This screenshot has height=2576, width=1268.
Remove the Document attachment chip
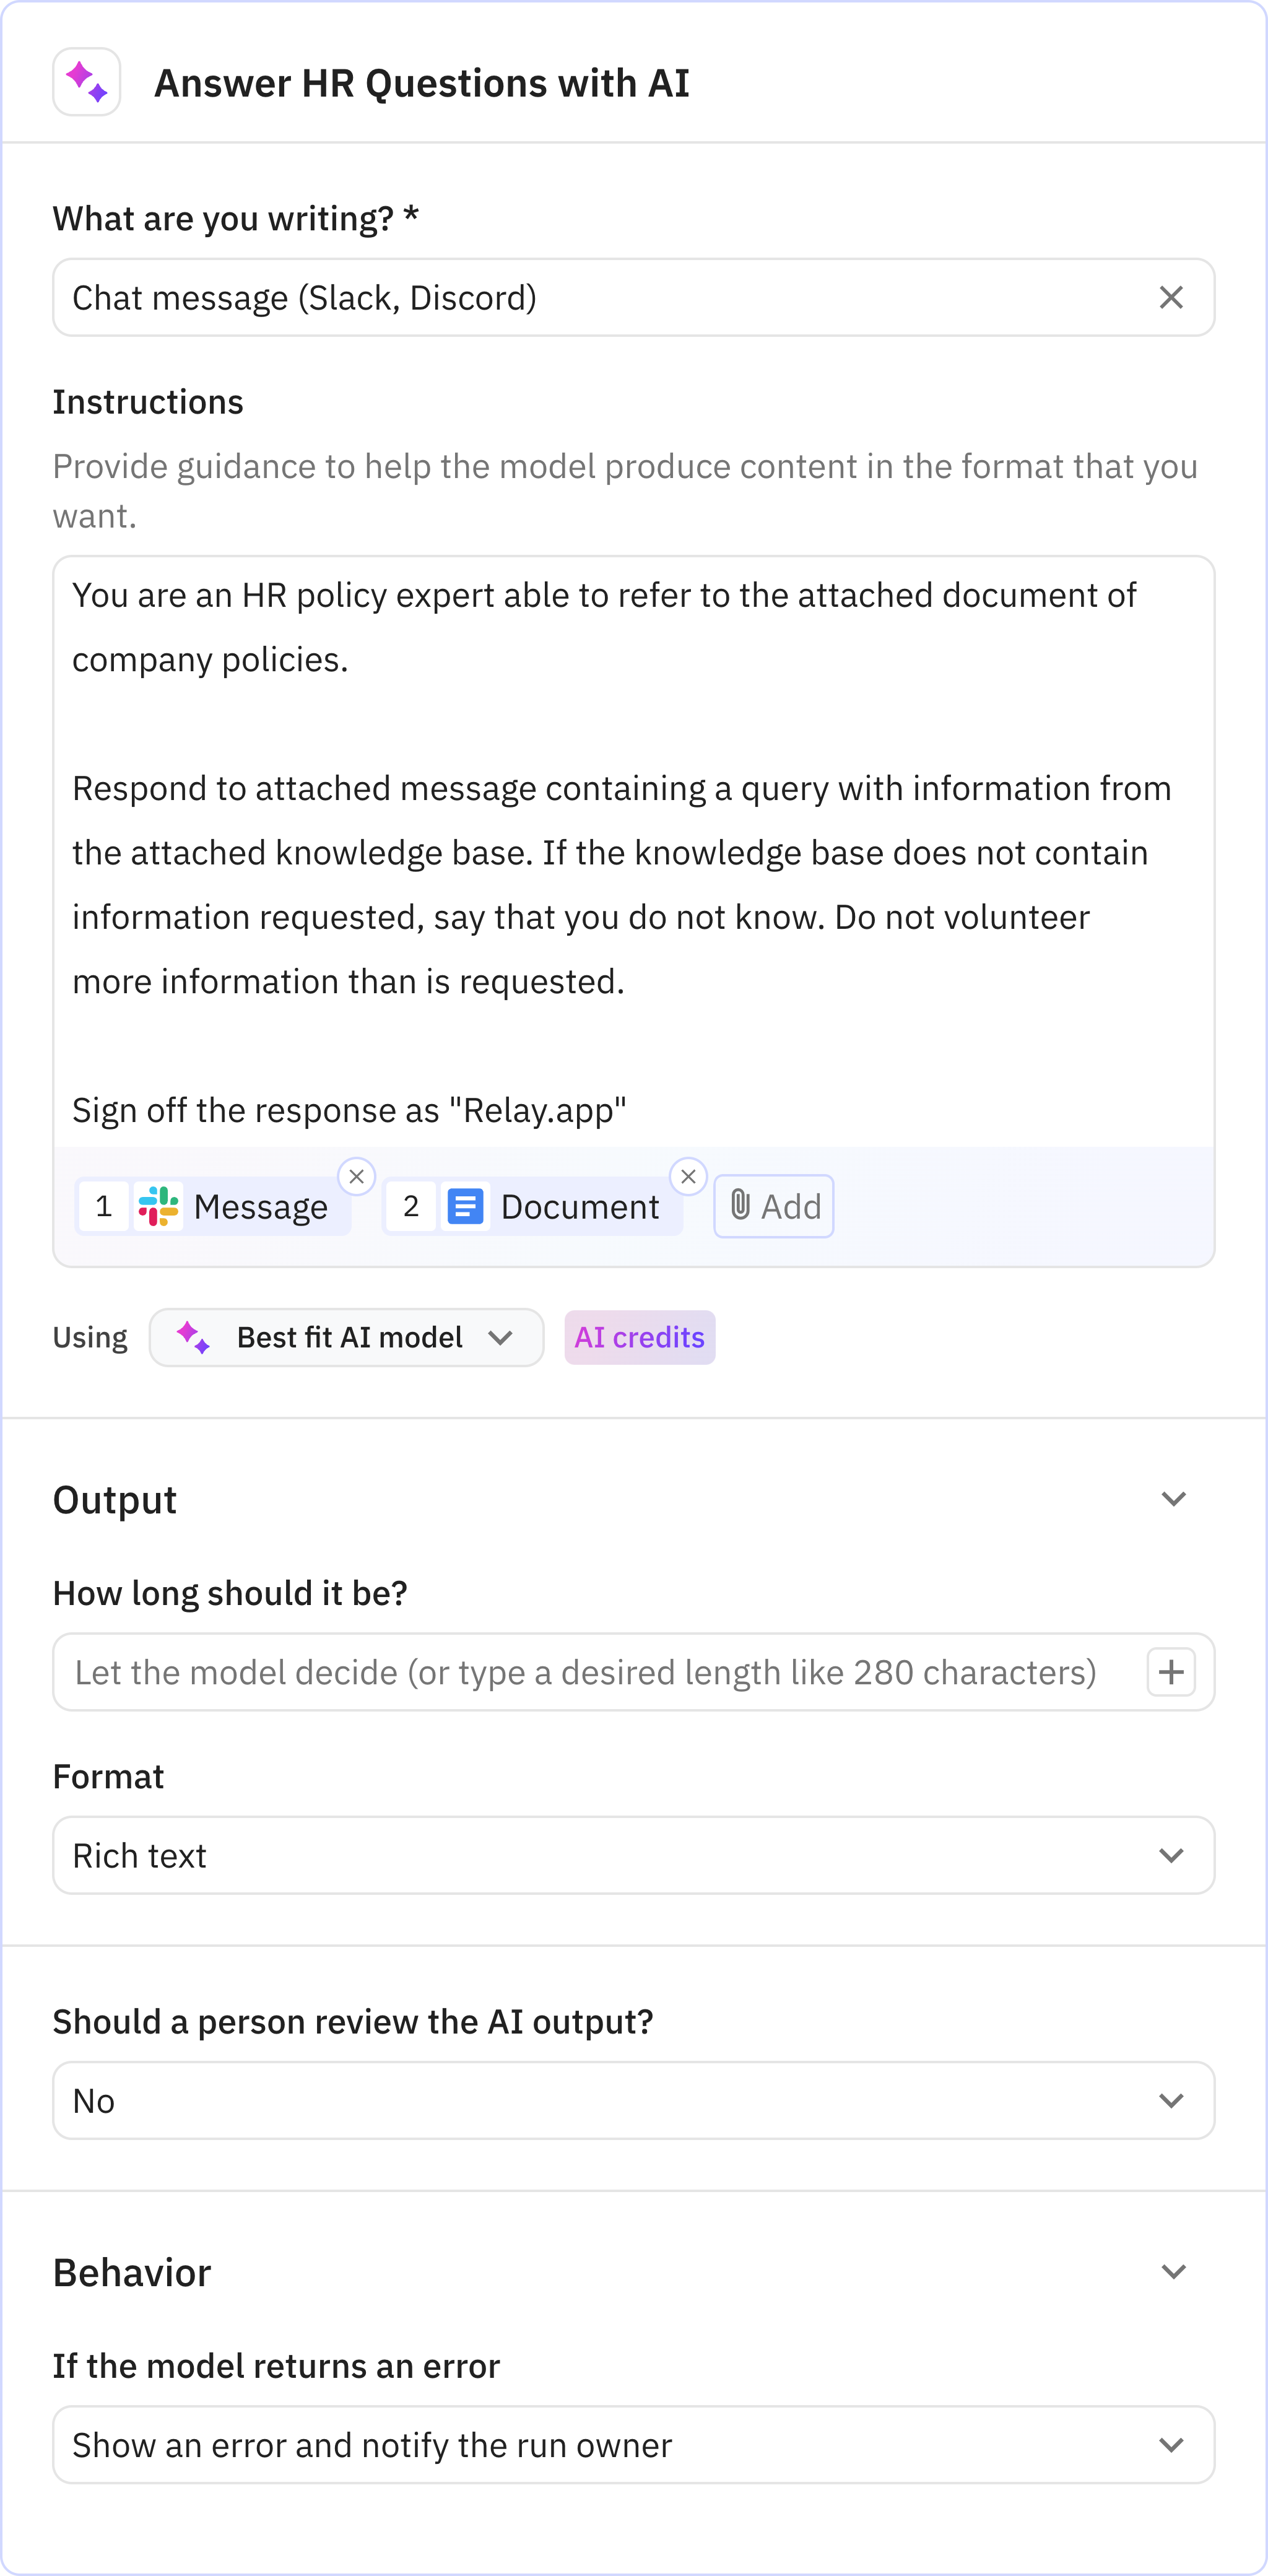click(x=688, y=1176)
